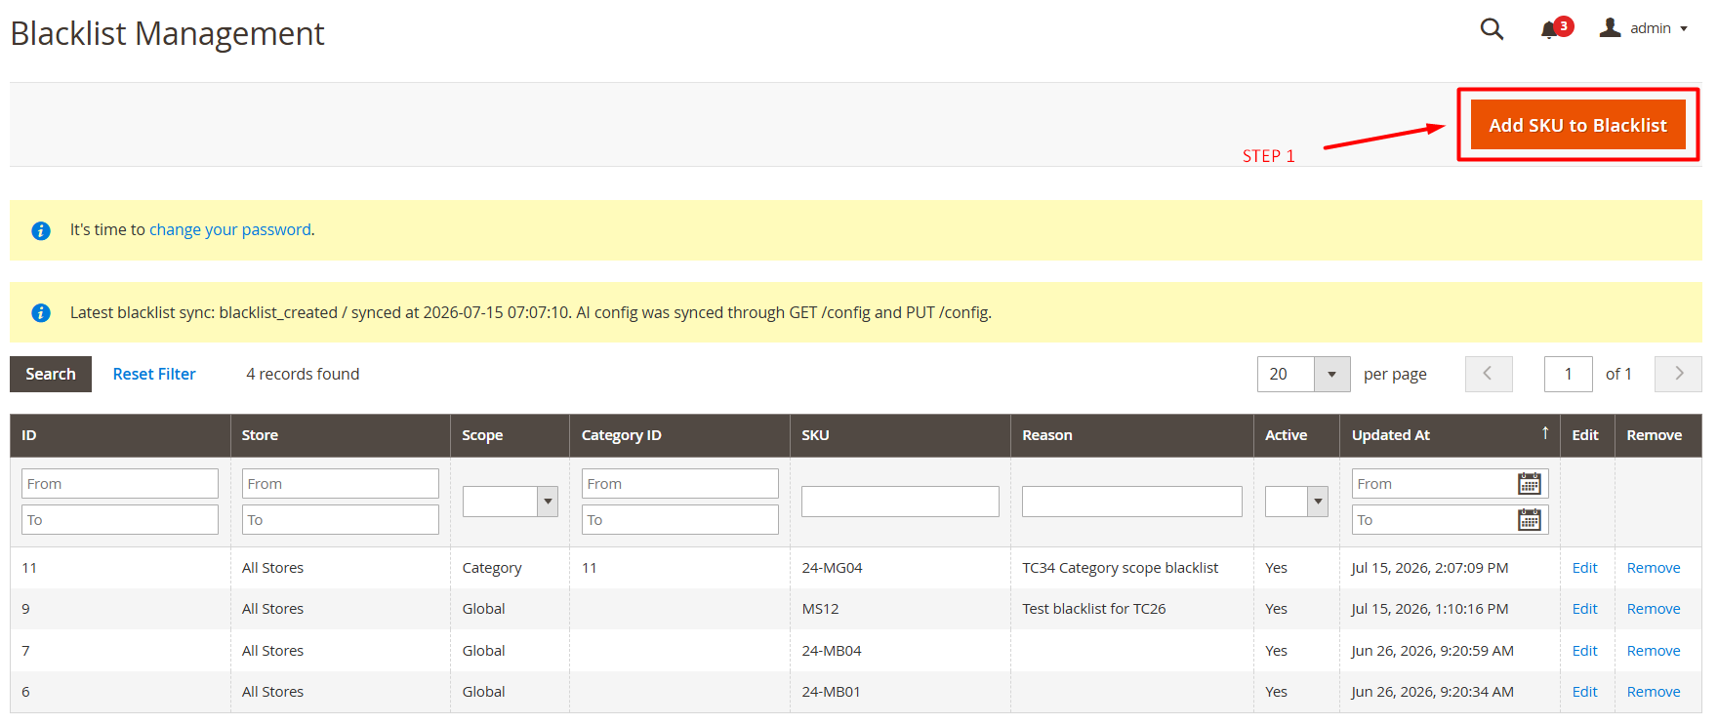This screenshot has width=1718, height=725.
Task: Sort by the Scope column header
Action: [511, 435]
